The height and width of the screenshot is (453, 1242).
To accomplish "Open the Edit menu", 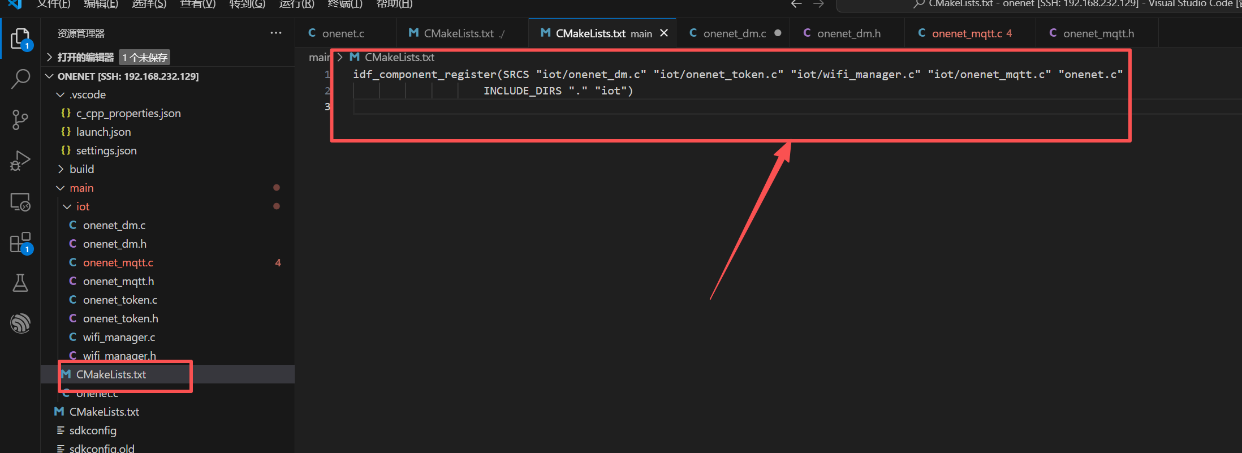I will tap(101, 4).
